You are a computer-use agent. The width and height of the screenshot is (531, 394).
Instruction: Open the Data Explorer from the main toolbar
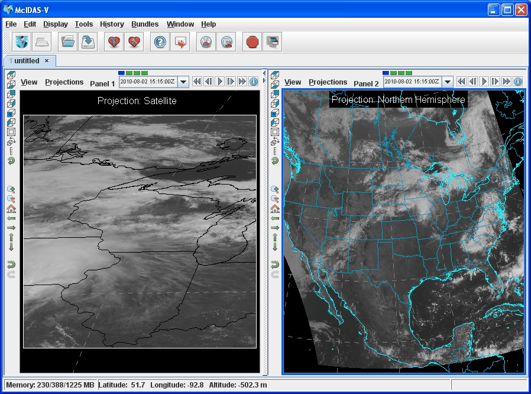[x=22, y=42]
